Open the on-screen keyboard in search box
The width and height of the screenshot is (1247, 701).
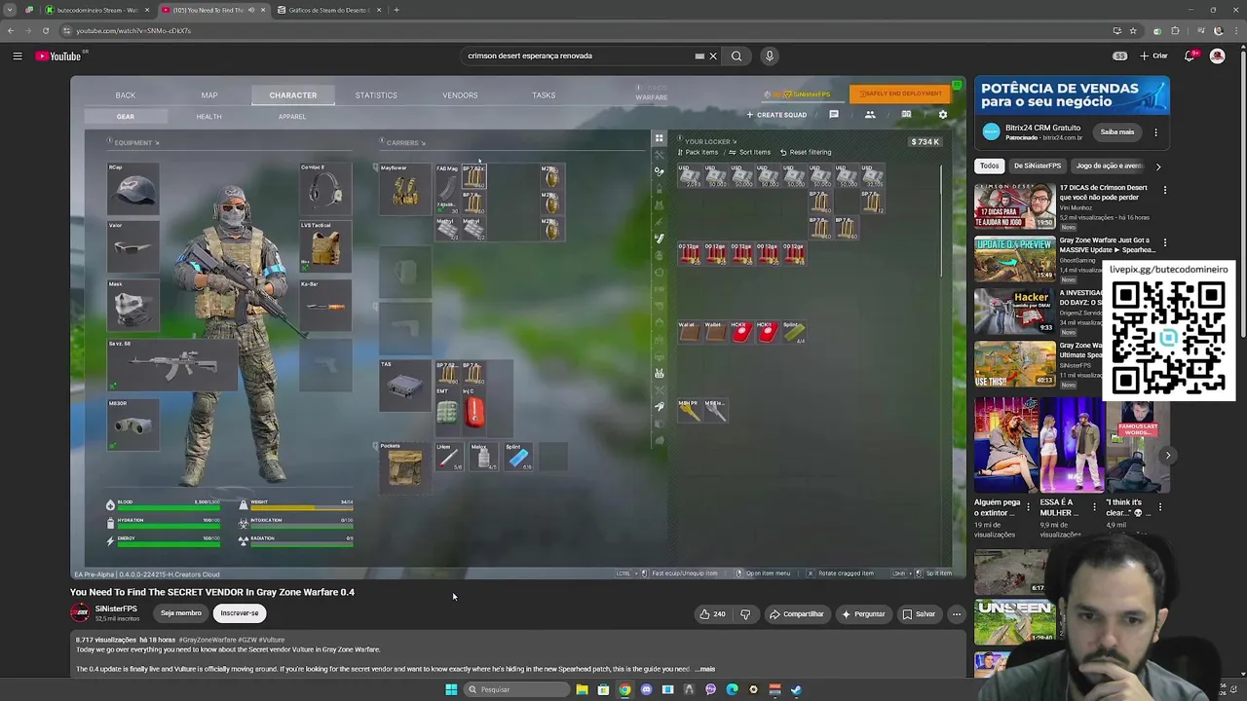[x=699, y=55]
